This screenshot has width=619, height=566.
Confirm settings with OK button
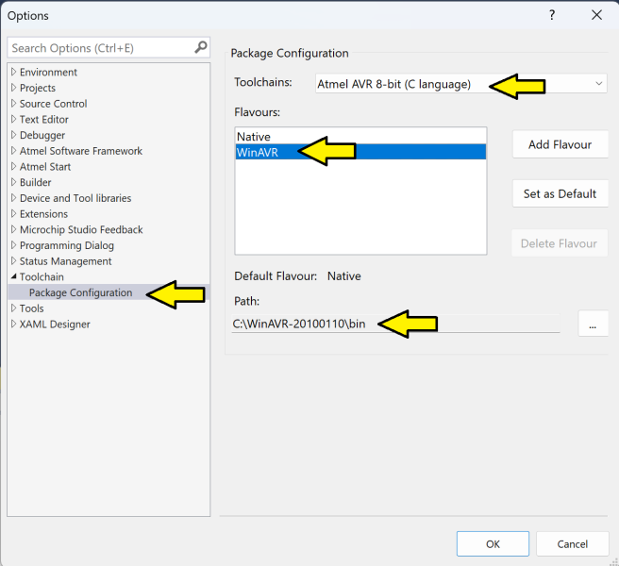[493, 543]
